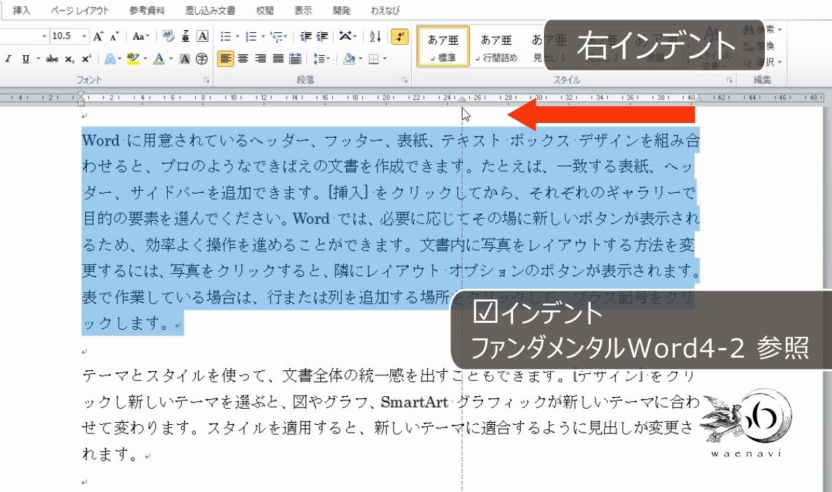The height and width of the screenshot is (492, 832).
Task: Select Center alignment
Action: [243, 58]
